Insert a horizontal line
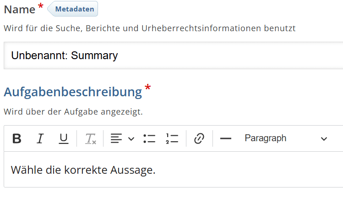Image resolution: width=343 pixels, height=204 pixels. pos(225,138)
